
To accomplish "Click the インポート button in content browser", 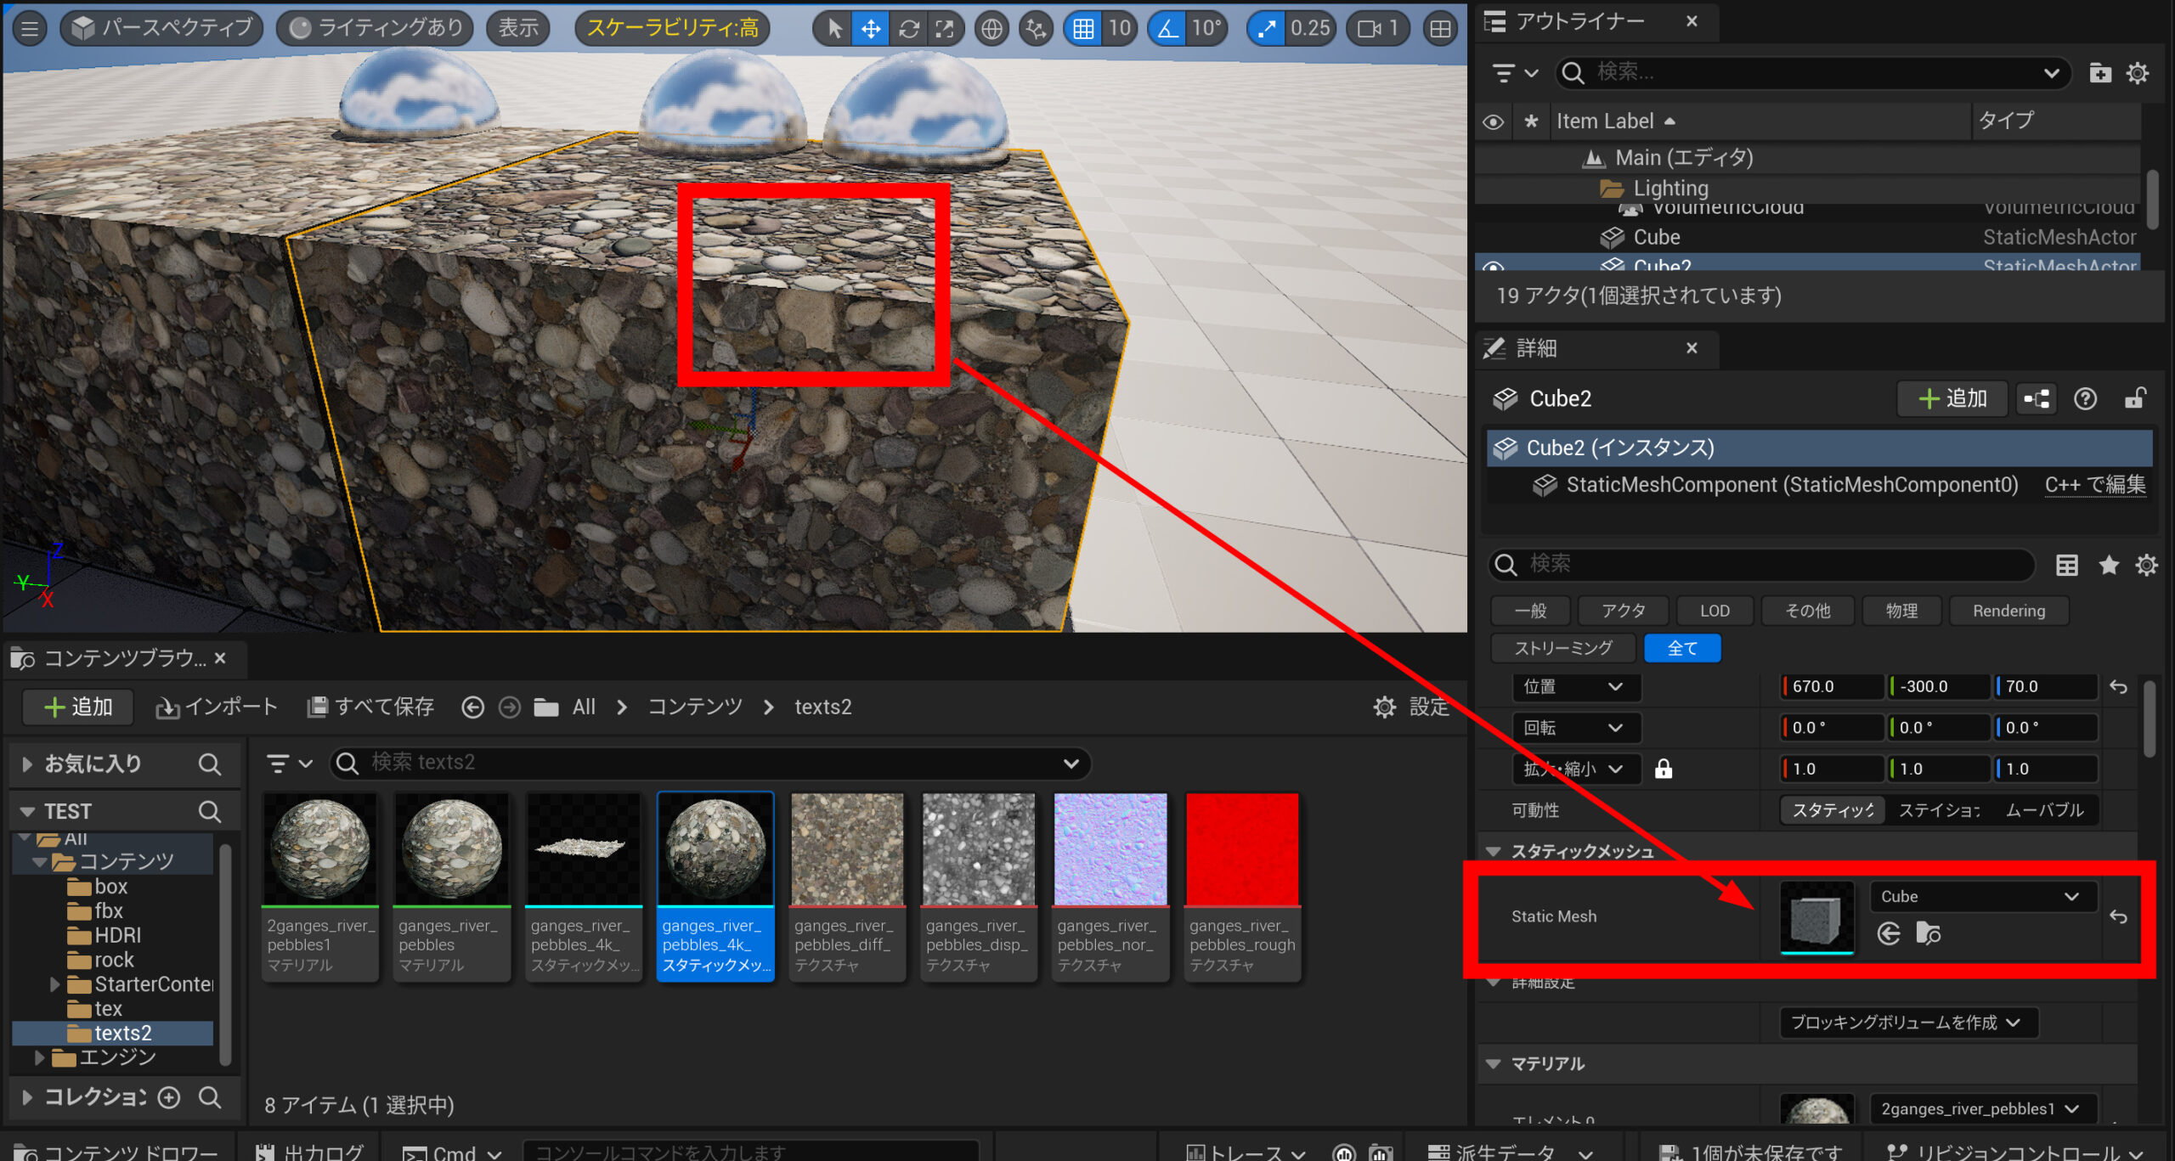I will [217, 707].
